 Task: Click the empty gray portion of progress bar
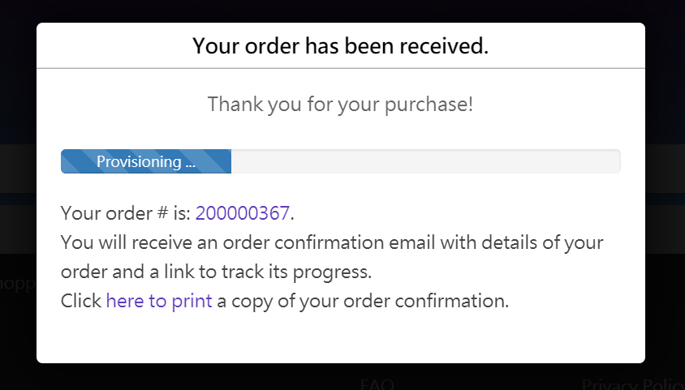425,161
